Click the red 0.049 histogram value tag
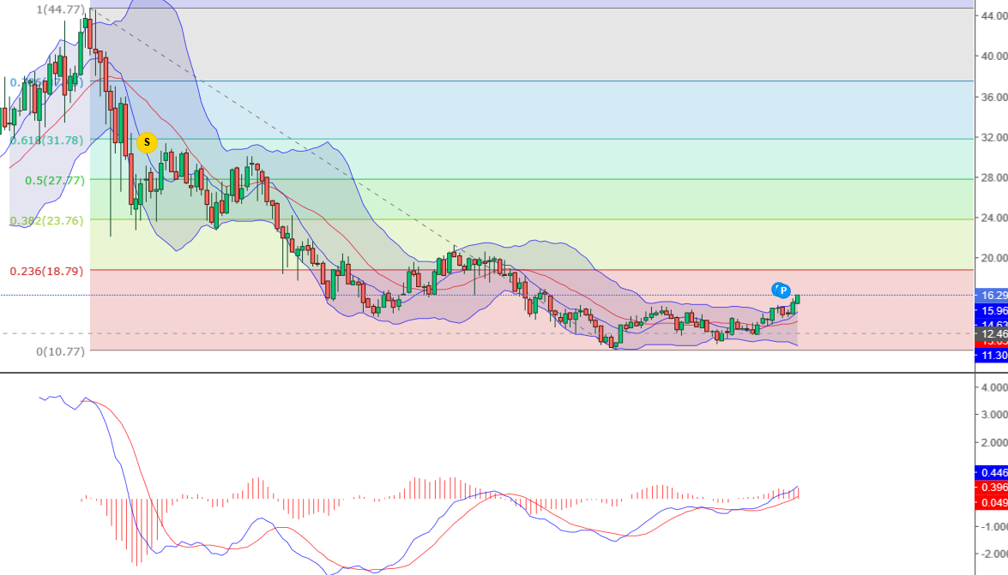The height and width of the screenshot is (575, 1008). [x=992, y=502]
